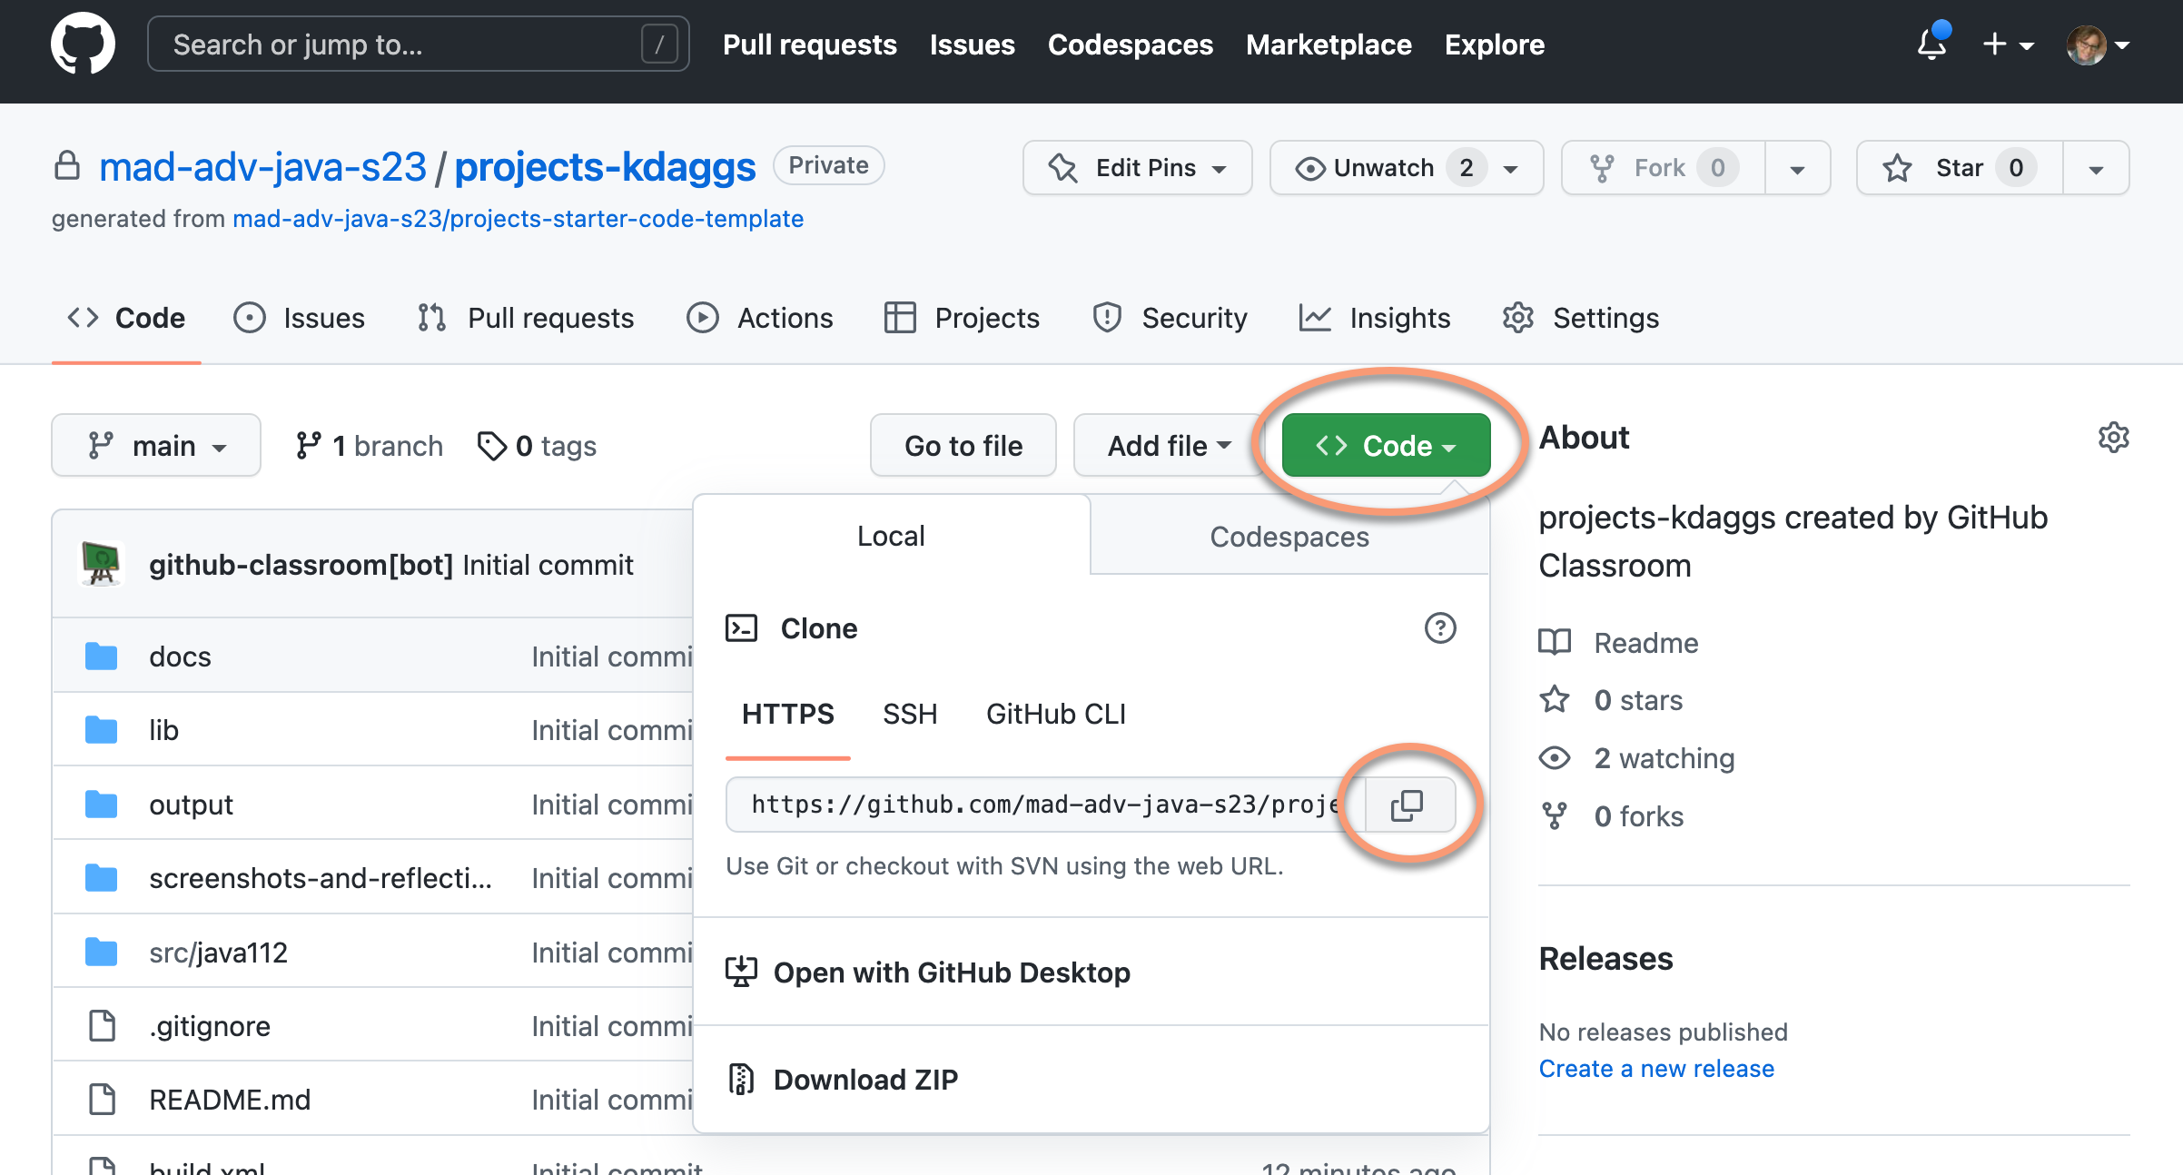This screenshot has width=2183, height=1175.
Task: Click the docs row Initial commit message
Action: point(612,657)
